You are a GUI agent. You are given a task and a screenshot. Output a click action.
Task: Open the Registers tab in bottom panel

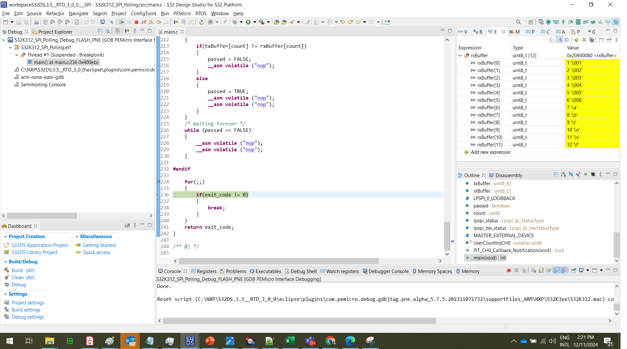[204, 271]
